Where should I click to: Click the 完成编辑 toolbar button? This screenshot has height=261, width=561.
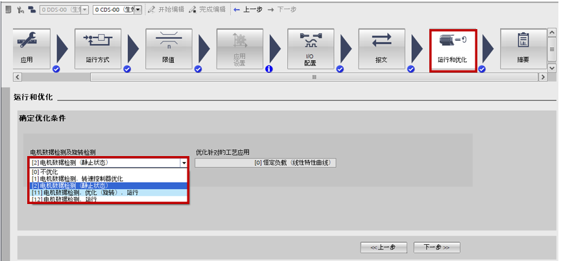click(x=208, y=10)
